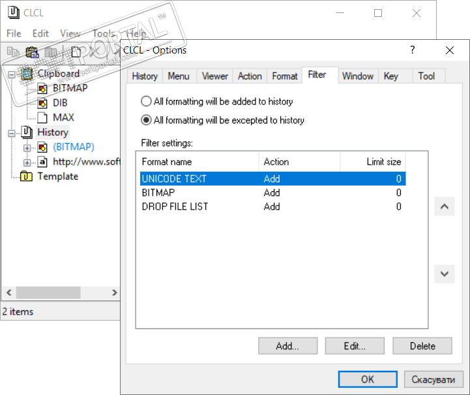Open the View menu
Image resolution: width=470 pixels, height=395 pixels.
(x=70, y=33)
